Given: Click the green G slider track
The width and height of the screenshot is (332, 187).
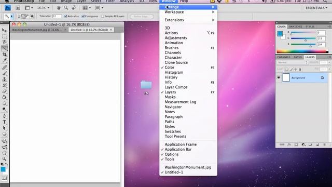Looking at the screenshot, I should 303,38.
